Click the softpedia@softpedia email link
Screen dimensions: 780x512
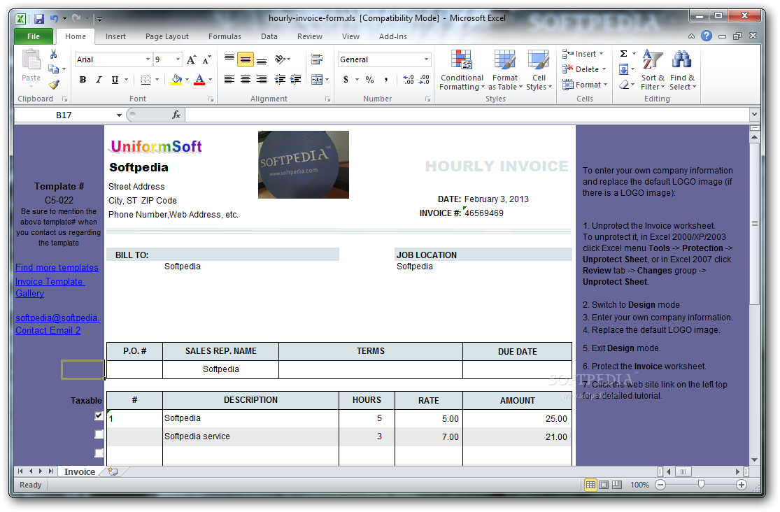pyautogui.click(x=57, y=318)
